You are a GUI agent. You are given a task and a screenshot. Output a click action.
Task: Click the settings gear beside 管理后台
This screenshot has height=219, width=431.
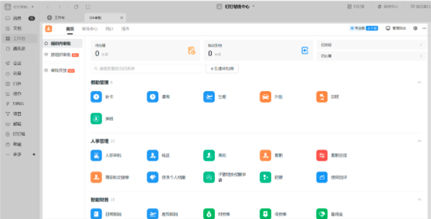[x=415, y=28]
